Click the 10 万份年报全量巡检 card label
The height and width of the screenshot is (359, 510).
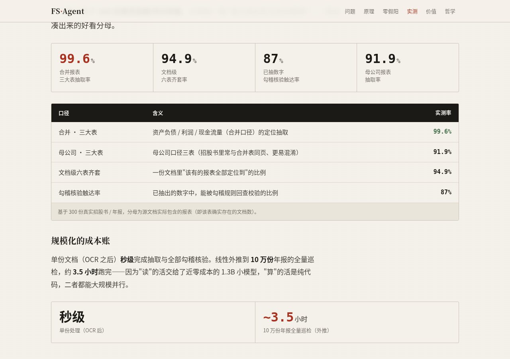[298, 331]
